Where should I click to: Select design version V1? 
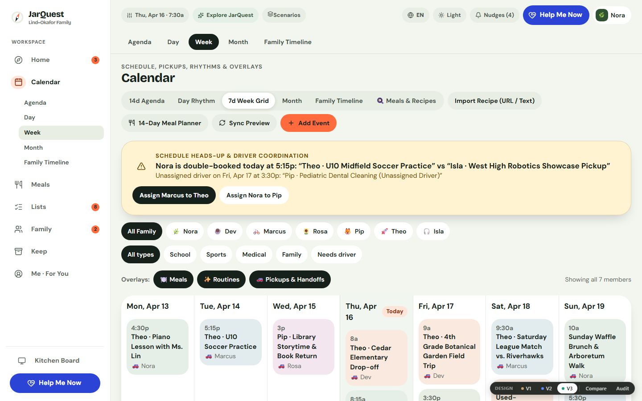pos(526,389)
